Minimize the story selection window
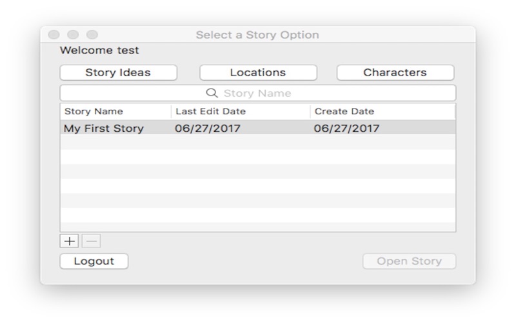Screen dimensions: 516x323 click(73, 35)
